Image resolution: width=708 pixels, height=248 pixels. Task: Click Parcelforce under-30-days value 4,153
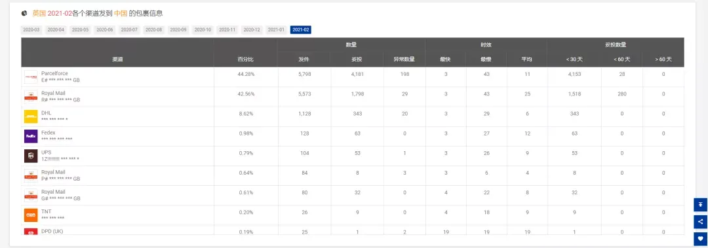(574, 74)
